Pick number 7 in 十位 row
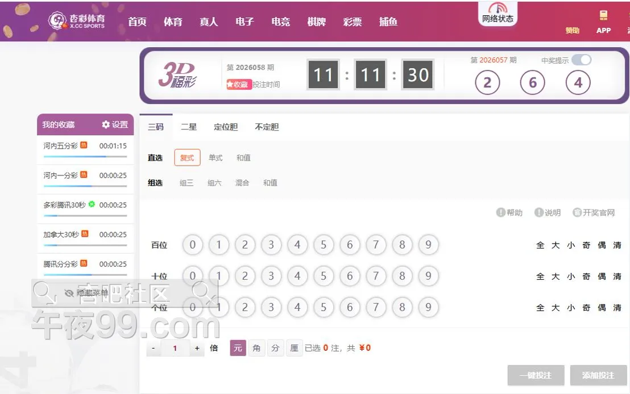Image resolution: width=630 pixels, height=394 pixels. click(x=376, y=276)
